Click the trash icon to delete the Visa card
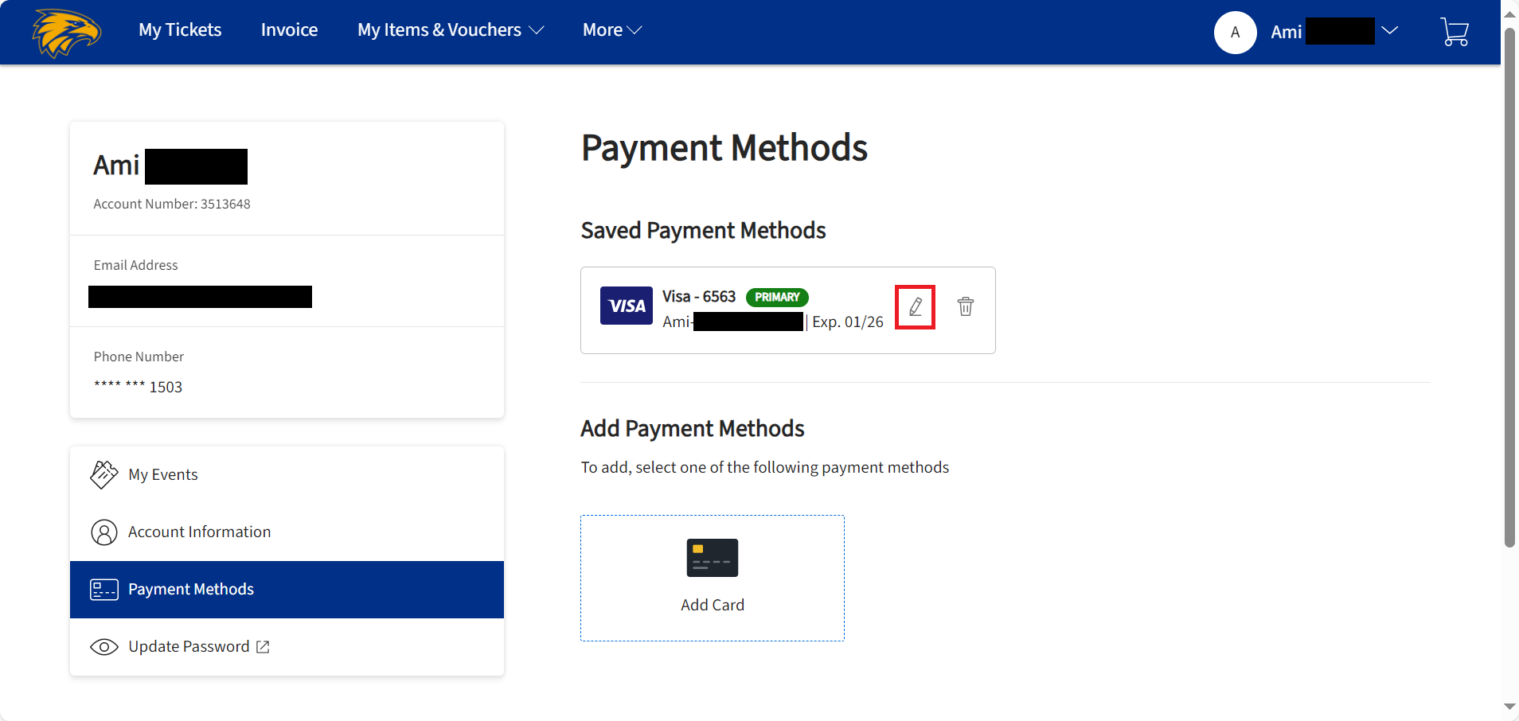This screenshot has width=1519, height=721. tap(966, 306)
